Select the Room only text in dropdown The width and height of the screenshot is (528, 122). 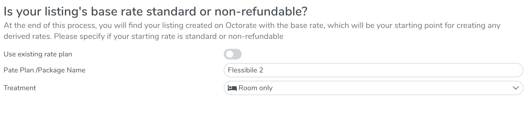(255, 88)
